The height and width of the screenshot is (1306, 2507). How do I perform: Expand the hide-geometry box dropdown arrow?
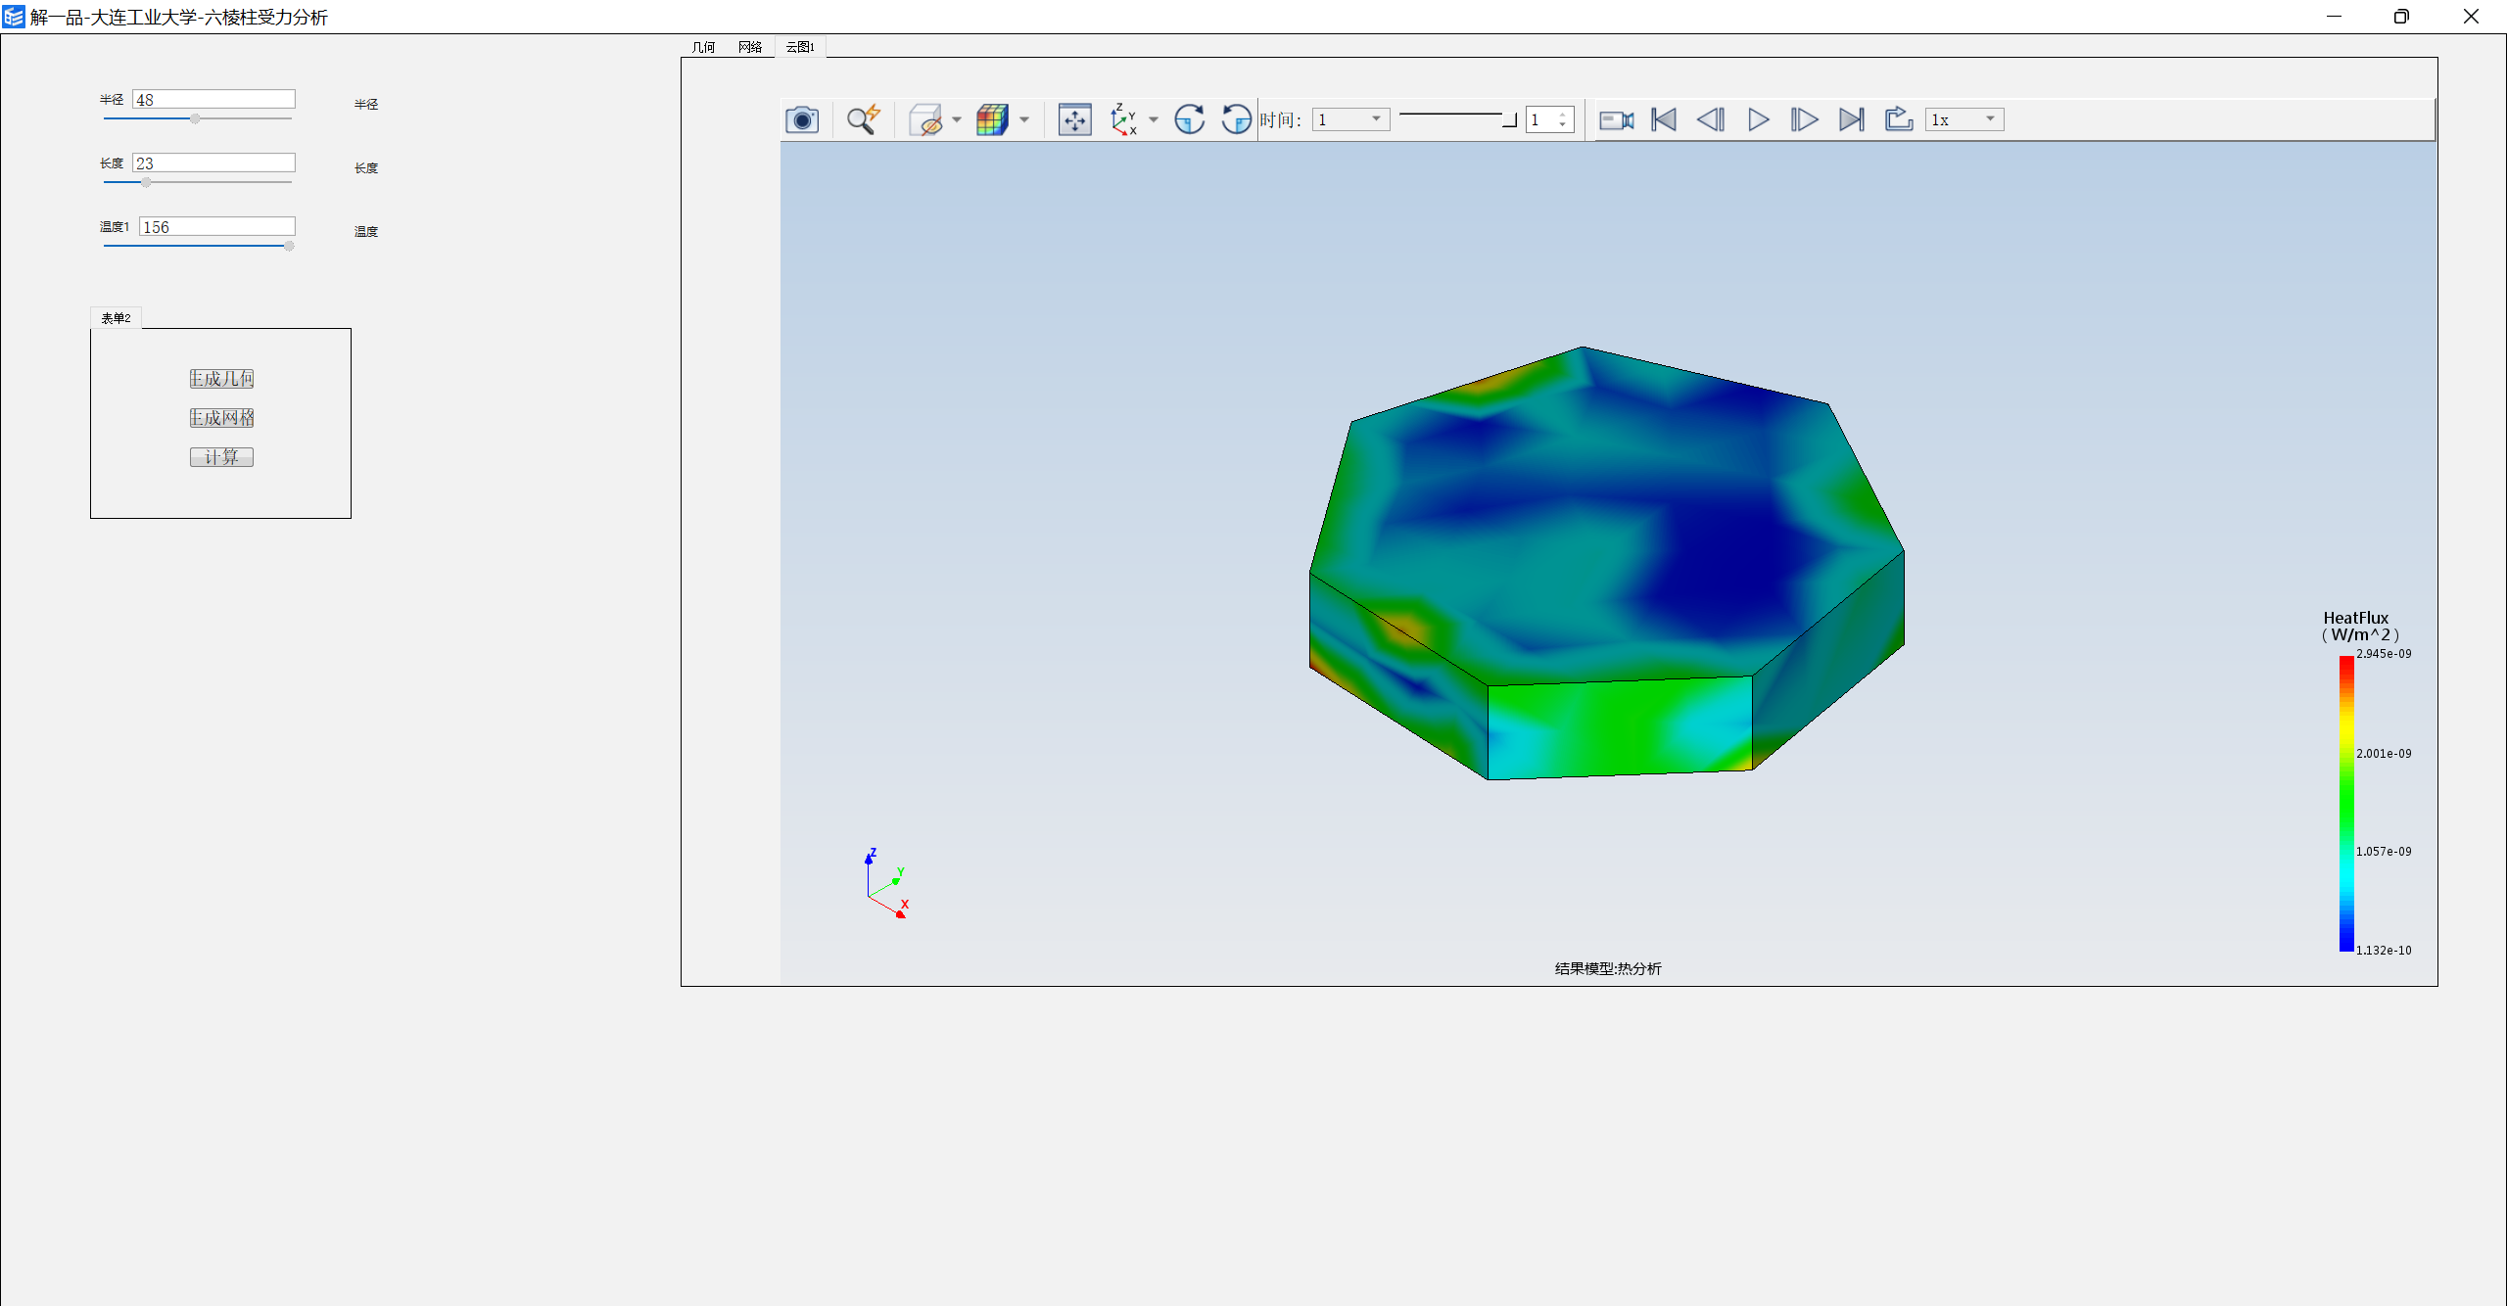click(957, 119)
